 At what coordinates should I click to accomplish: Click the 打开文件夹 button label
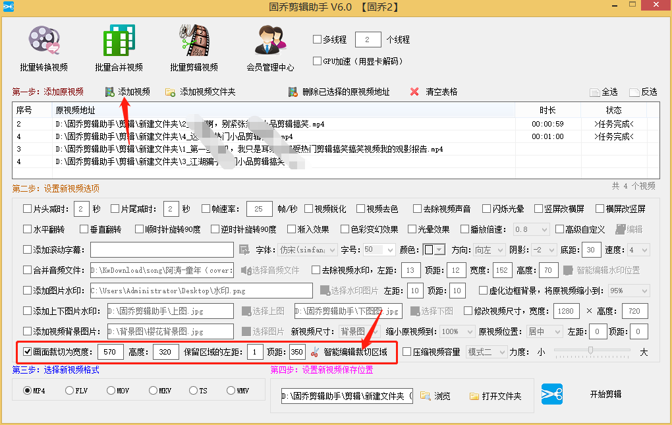tap(501, 396)
